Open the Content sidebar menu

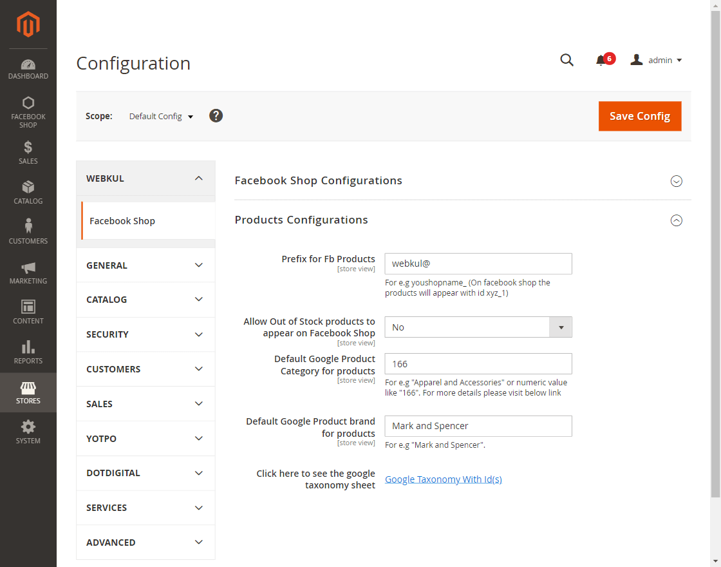click(x=28, y=312)
